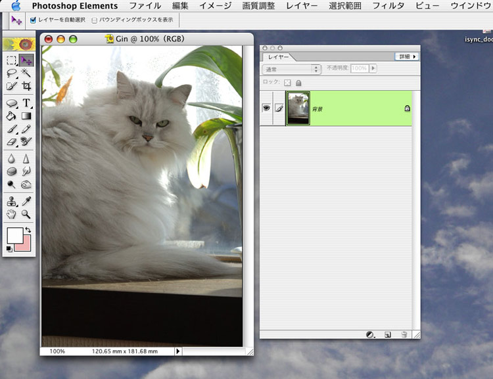
Task: Open the フィルタ menu
Action: (x=388, y=6)
